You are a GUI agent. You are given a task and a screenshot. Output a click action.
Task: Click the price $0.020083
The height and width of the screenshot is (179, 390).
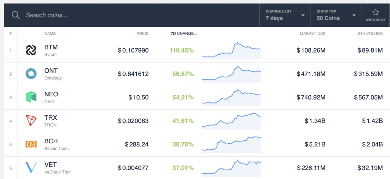tap(133, 121)
